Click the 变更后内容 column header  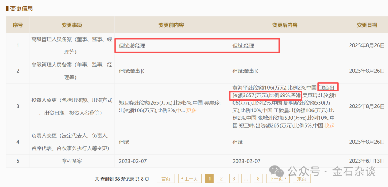(285, 25)
